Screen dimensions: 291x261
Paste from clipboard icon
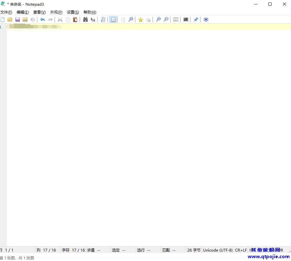[75, 20]
